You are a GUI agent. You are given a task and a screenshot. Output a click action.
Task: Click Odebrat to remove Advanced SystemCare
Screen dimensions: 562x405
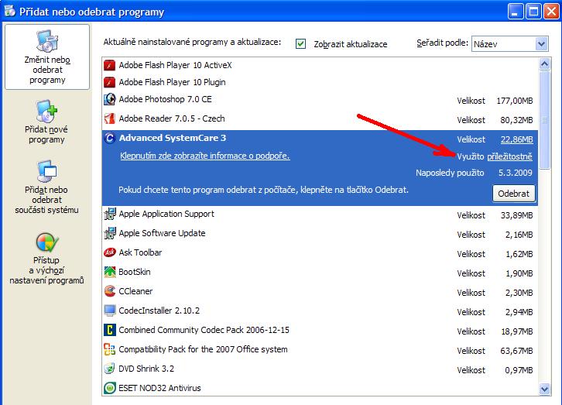(513, 194)
